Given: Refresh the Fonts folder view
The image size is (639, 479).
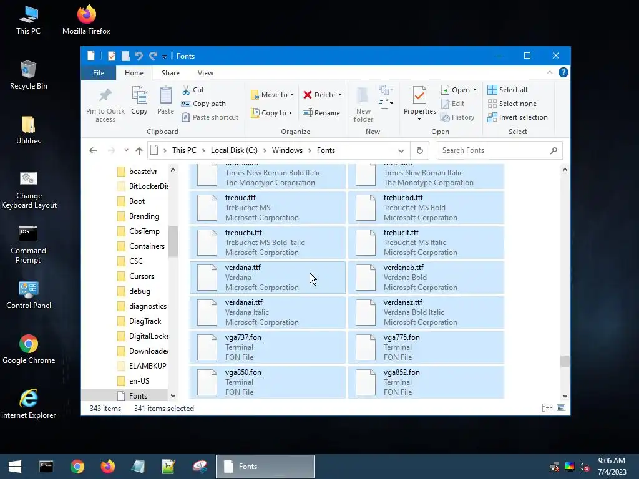Looking at the screenshot, I should tap(420, 151).
